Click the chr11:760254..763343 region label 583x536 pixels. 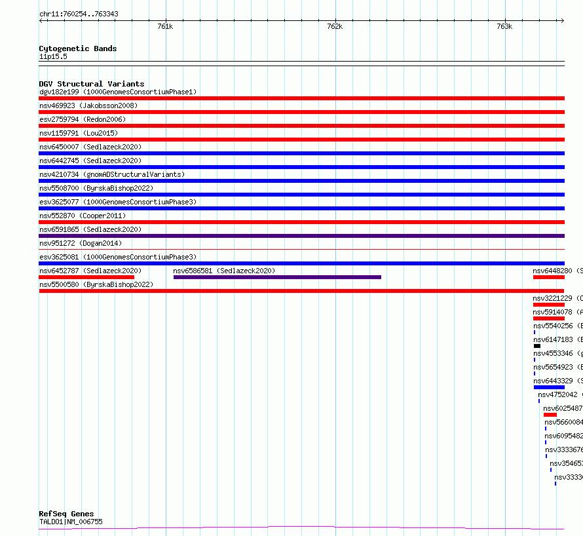tap(79, 14)
